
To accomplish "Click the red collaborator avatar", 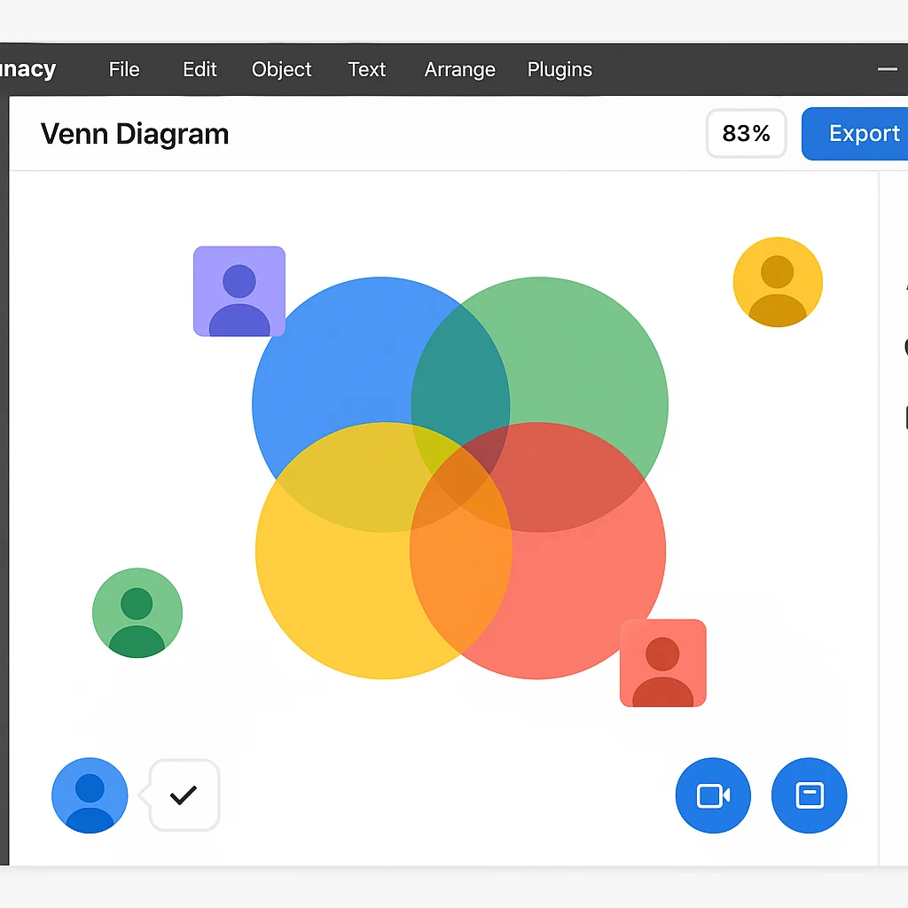I will pos(663,663).
